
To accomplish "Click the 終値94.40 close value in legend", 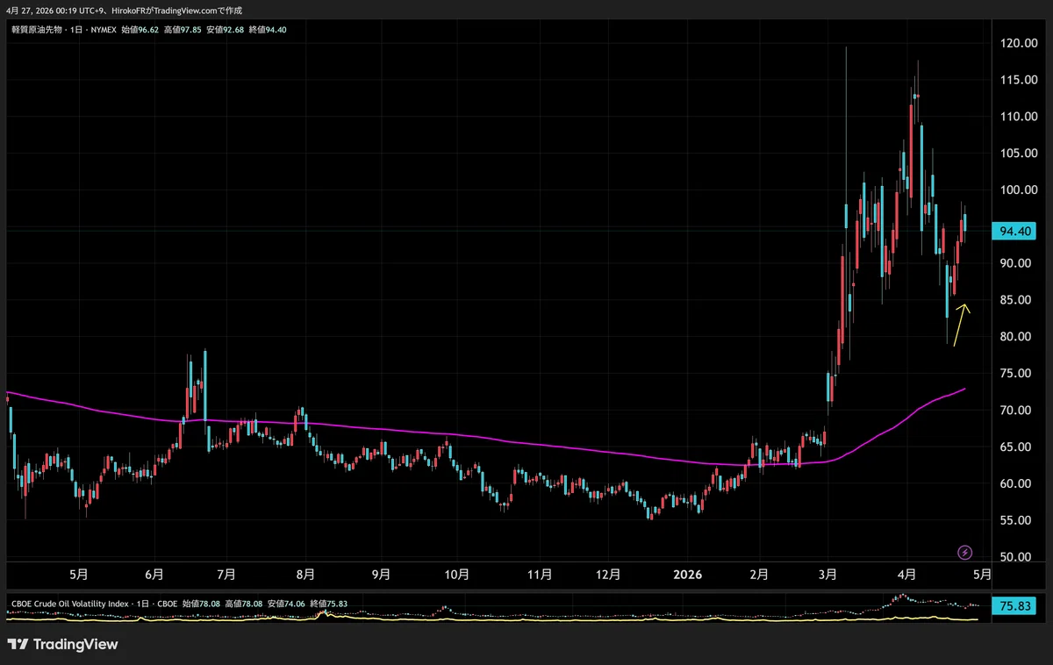I will [x=269, y=29].
